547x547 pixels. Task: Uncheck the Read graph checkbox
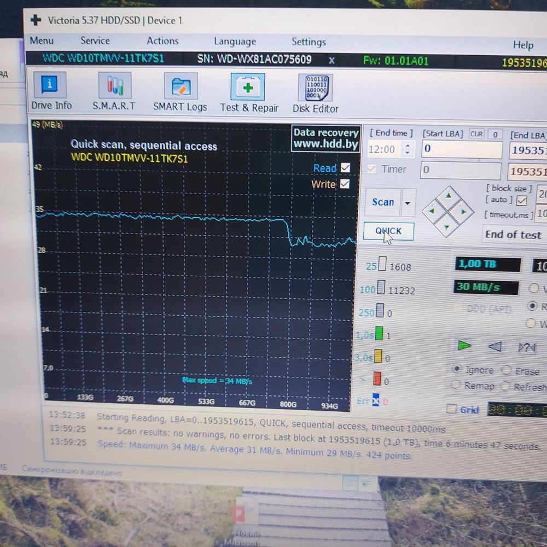[345, 168]
